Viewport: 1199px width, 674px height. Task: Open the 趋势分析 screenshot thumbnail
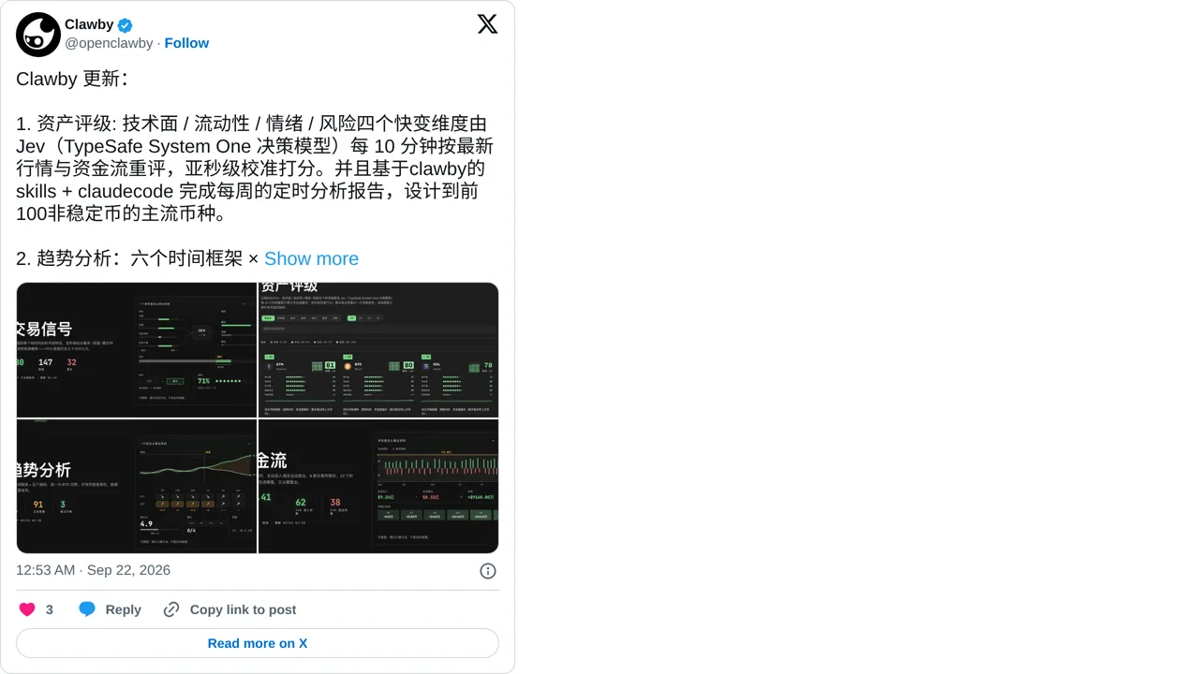(x=137, y=486)
